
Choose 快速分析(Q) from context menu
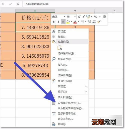point(70,81)
